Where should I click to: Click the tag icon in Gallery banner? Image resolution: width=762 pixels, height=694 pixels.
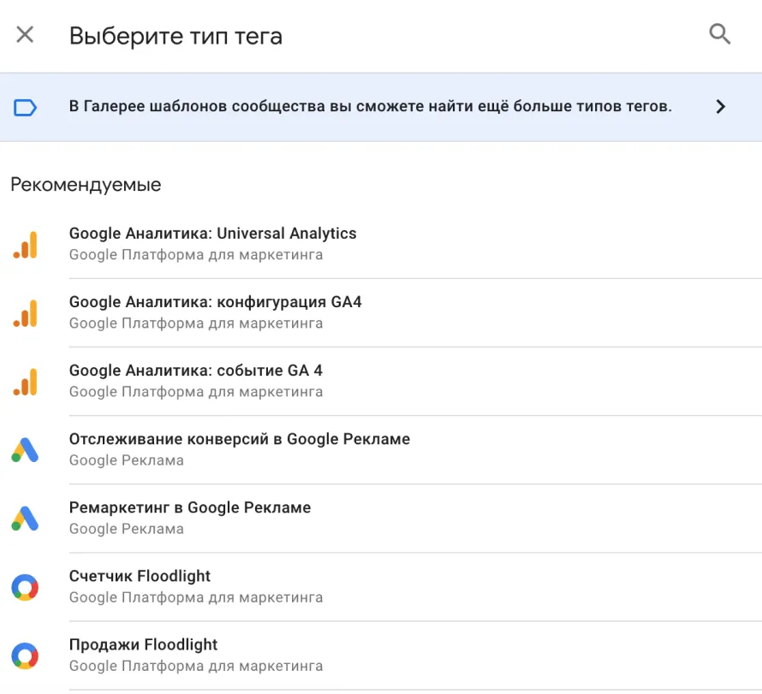26,107
